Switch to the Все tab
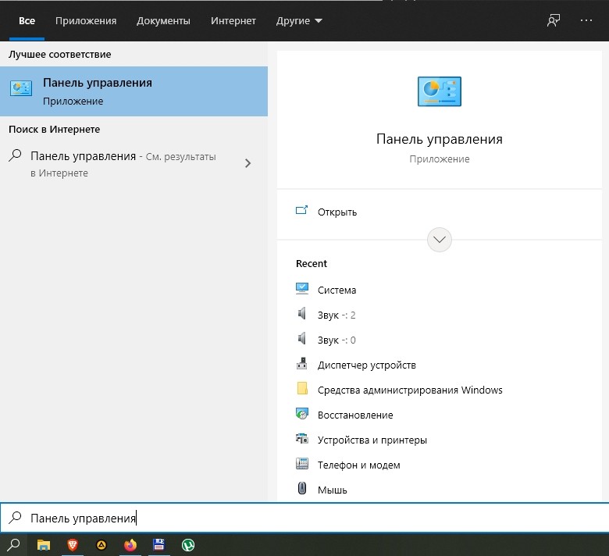The height and width of the screenshot is (556, 609). pyautogui.click(x=27, y=20)
